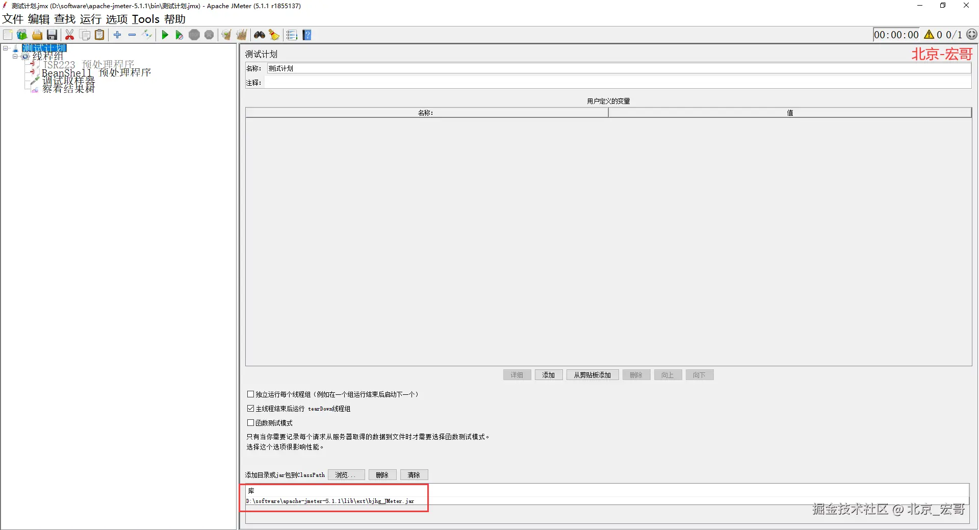The image size is (979, 530).
Task: Open the 选项 menu
Action: coord(117,19)
